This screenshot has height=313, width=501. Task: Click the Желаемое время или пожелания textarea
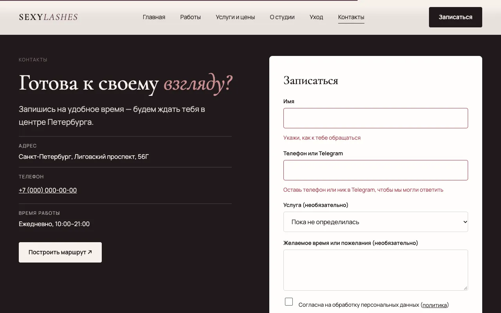[376, 270]
